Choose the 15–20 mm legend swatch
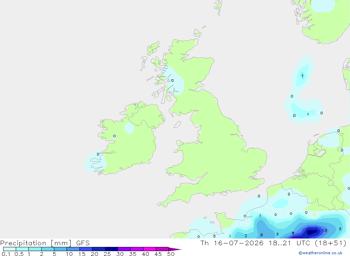The image size is (350, 256). 86,249
